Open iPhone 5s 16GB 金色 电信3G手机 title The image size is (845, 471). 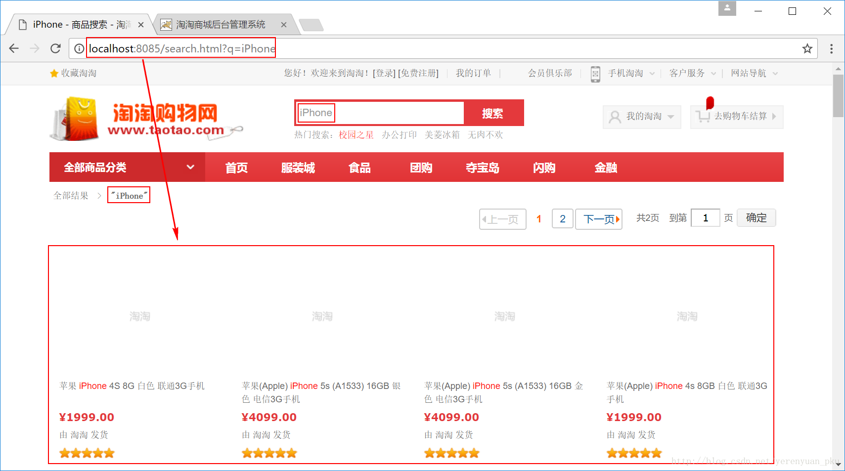click(504, 392)
